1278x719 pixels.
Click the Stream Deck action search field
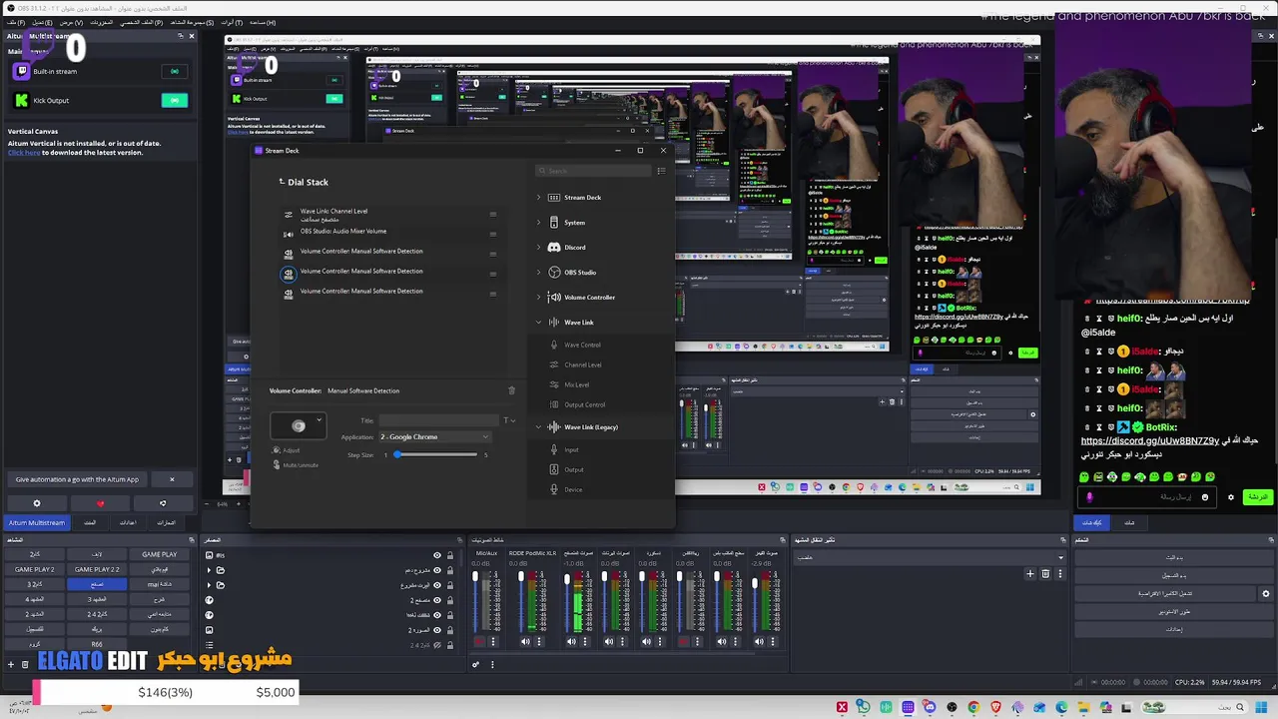coord(594,171)
